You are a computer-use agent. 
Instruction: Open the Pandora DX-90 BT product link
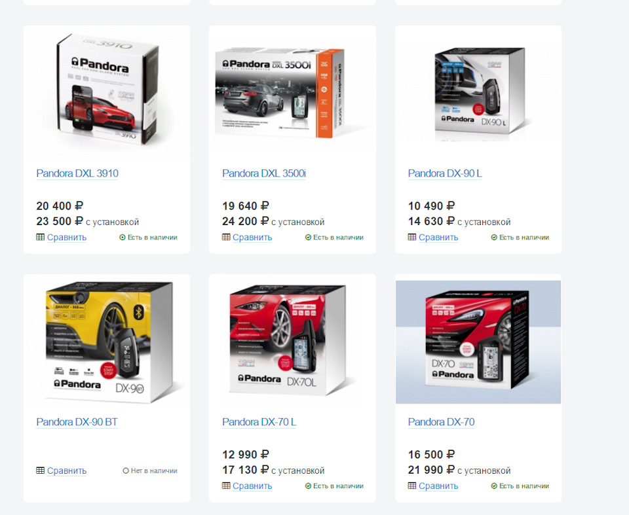(x=77, y=422)
